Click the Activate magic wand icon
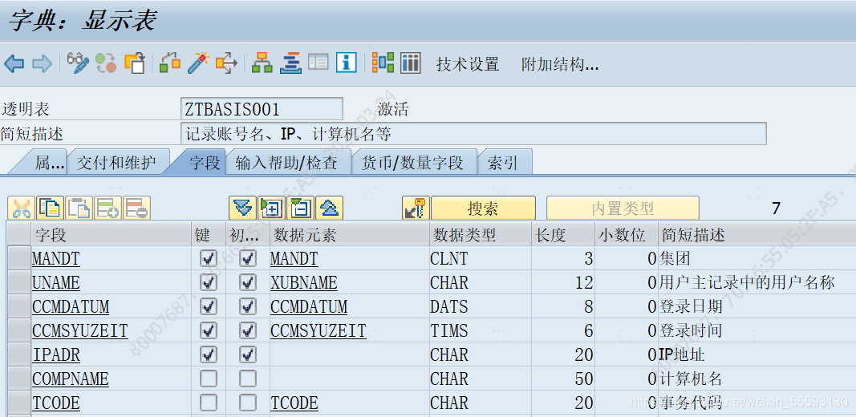This screenshot has width=856, height=417. 198,63
